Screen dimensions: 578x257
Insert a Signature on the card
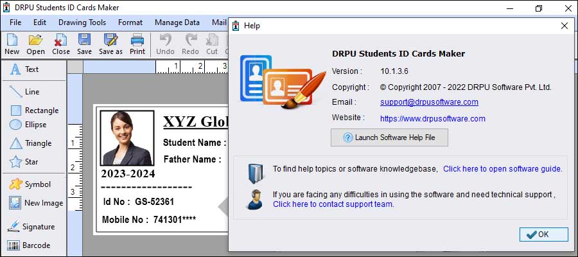pos(31,226)
